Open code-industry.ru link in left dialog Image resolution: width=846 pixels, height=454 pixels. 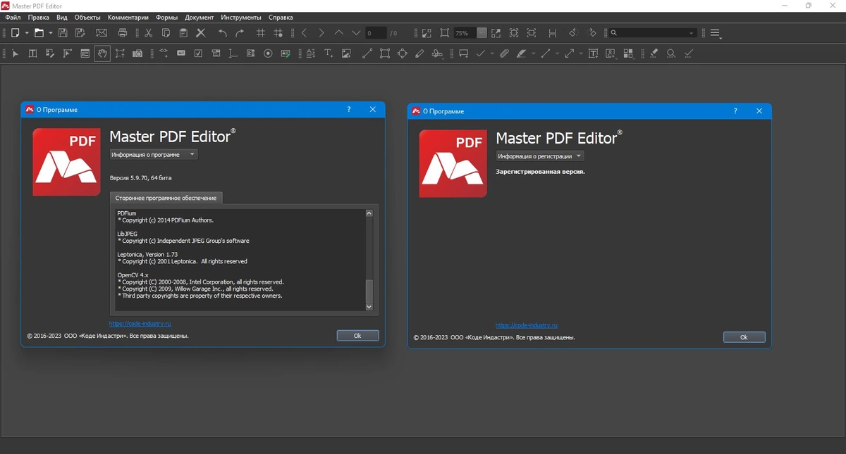click(x=140, y=324)
